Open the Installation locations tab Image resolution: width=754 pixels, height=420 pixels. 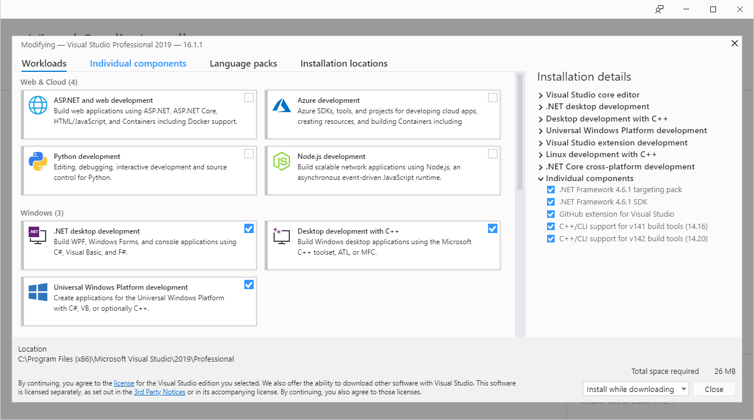[x=344, y=64]
